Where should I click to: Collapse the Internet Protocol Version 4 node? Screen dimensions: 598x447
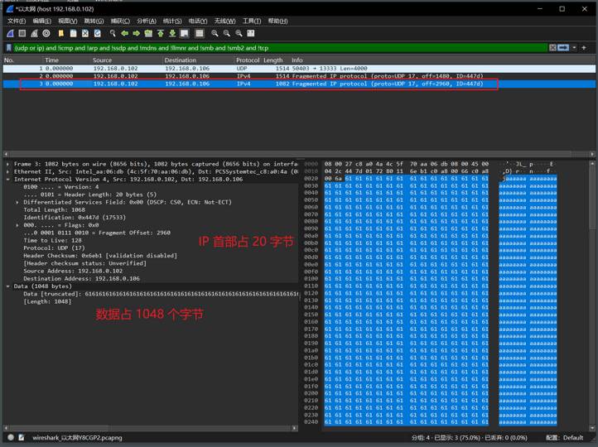(x=8, y=179)
